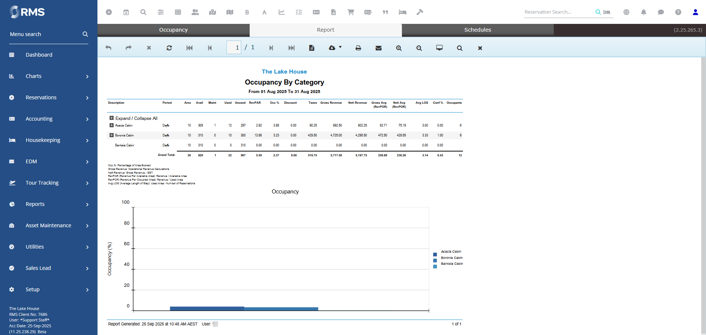
Task: Go to first page of report
Action: 189,48
